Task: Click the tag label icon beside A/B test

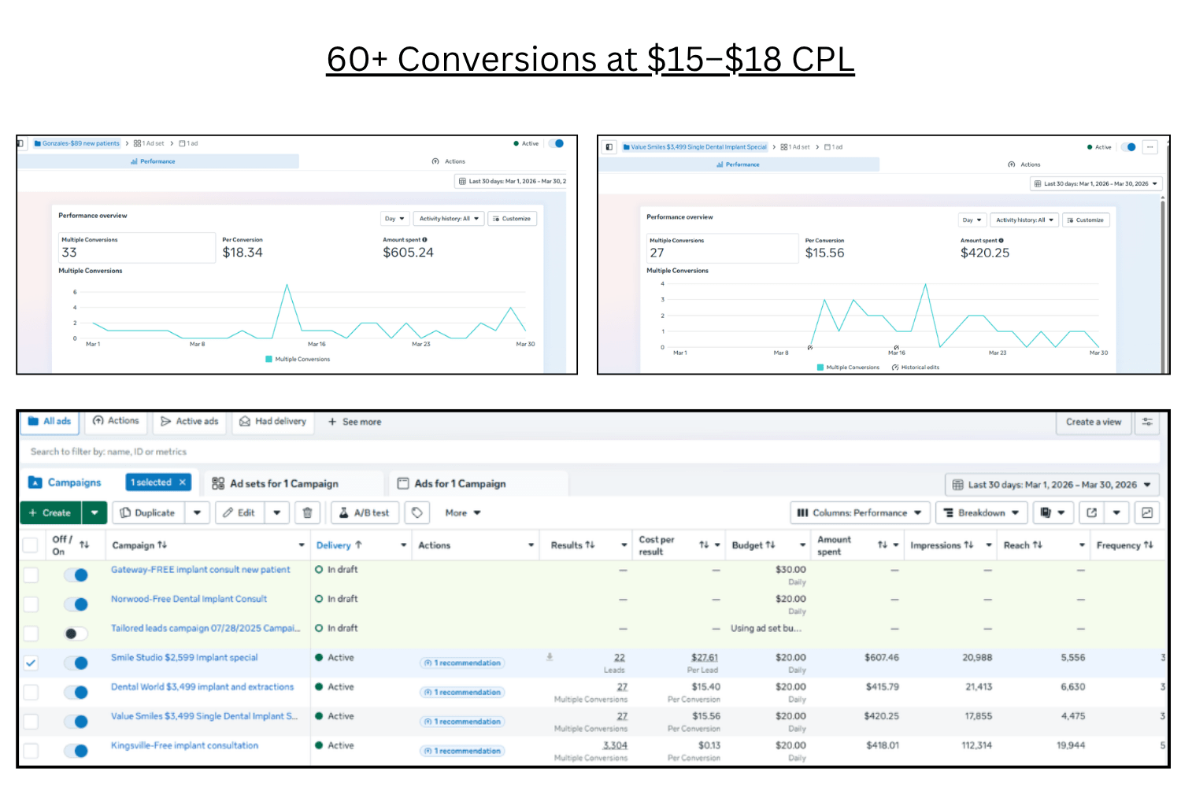Action: point(417,513)
